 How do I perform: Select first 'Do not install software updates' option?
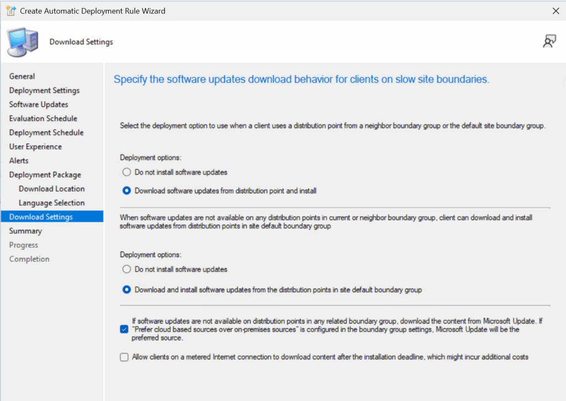click(x=127, y=172)
